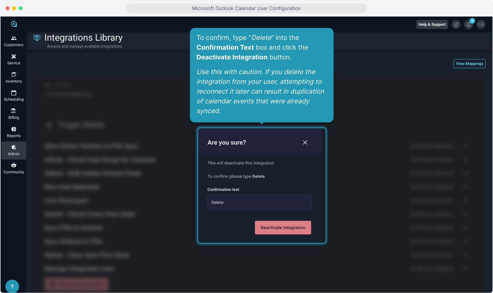Click the window title 'Microsoft Outlook Calendar User Configuration'
The image size is (493, 293).
click(246, 8)
